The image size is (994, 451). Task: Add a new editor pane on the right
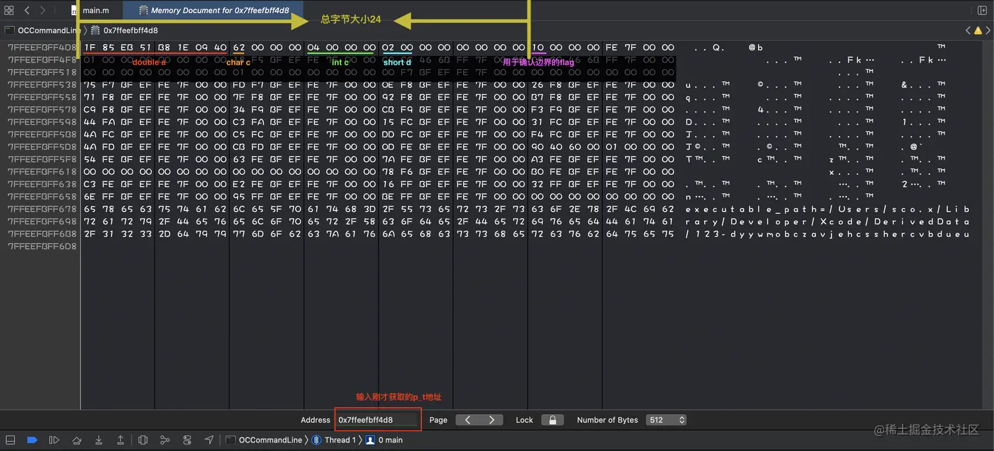pos(982,11)
